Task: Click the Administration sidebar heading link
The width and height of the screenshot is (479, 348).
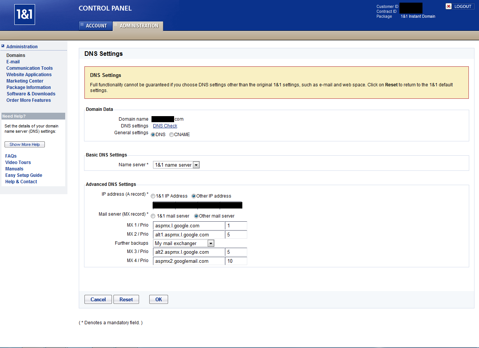Action: (22, 47)
